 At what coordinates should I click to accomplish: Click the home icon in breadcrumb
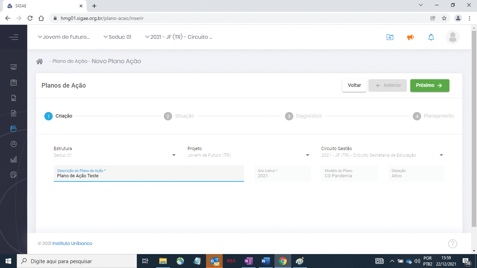[39, 61]
